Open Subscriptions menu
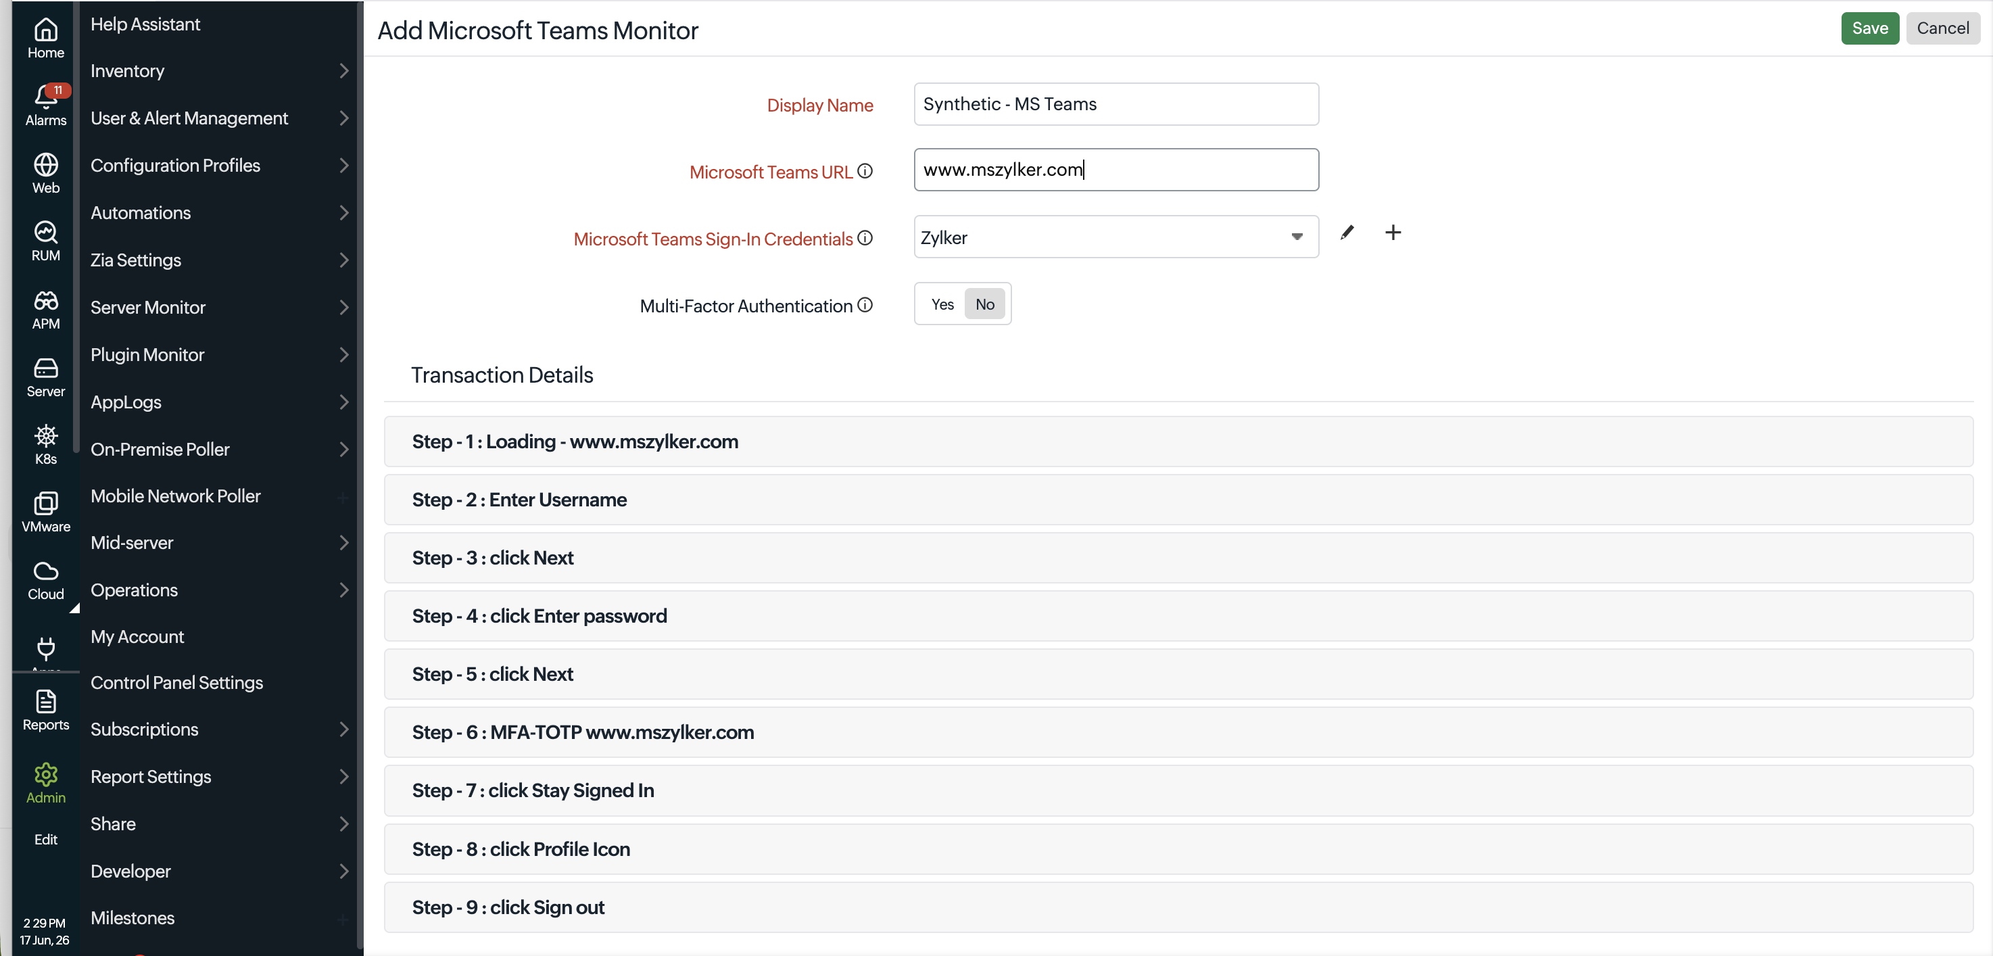The image size is (1993, 956). pyautogui.click(x=219, y=730)
